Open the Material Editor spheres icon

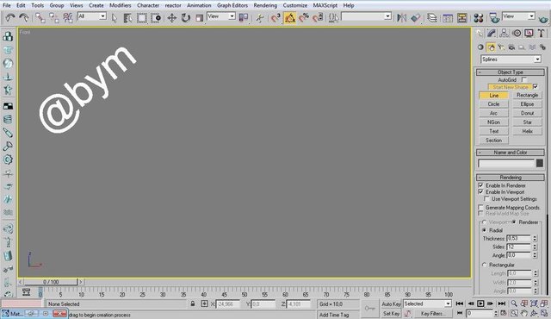tap(479, 17)
